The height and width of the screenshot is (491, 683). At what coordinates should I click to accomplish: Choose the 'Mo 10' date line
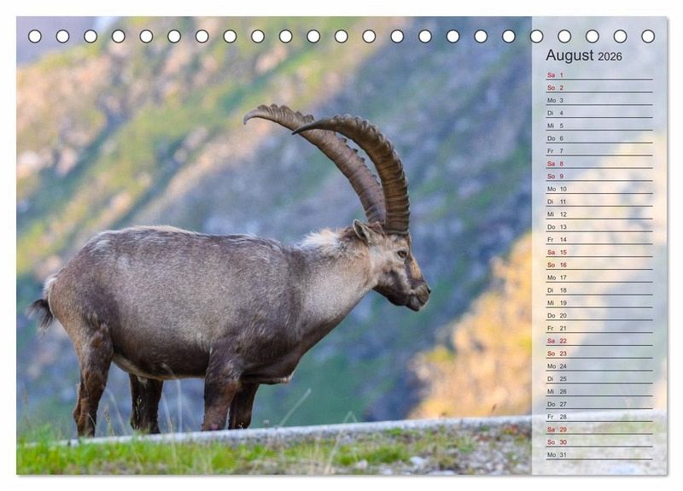[x=598, y=189]
